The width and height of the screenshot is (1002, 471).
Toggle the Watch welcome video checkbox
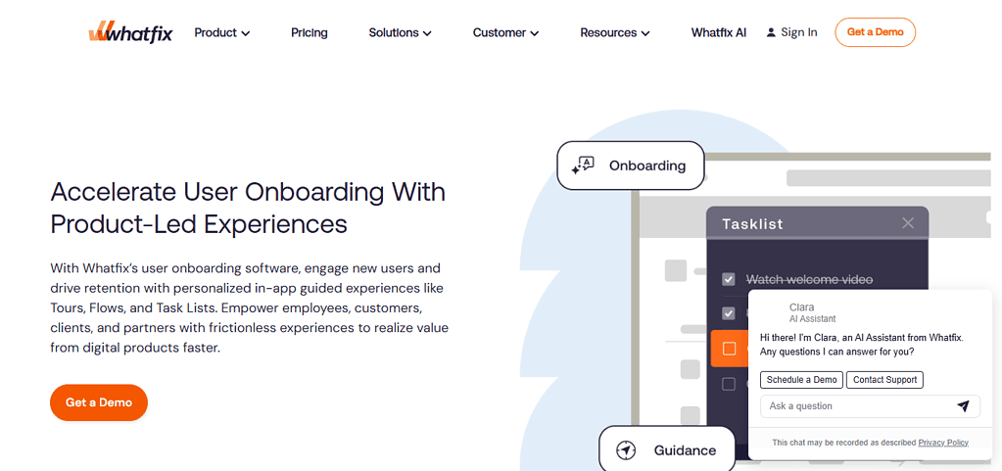pyautogui.click(x=729, y=280)
